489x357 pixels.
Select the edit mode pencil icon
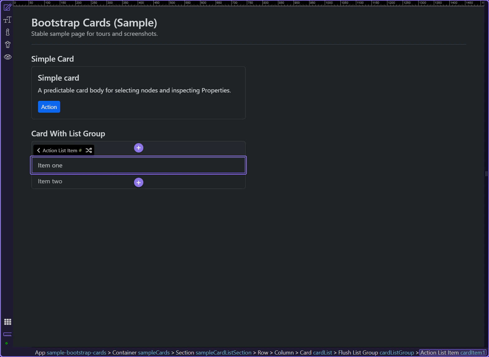coord(7,7)
